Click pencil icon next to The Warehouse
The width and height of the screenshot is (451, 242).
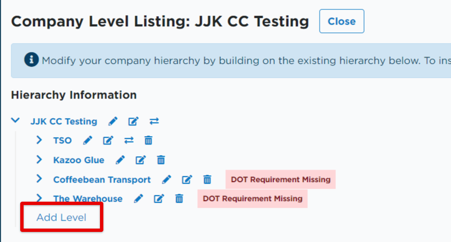(x=139, y=198)
